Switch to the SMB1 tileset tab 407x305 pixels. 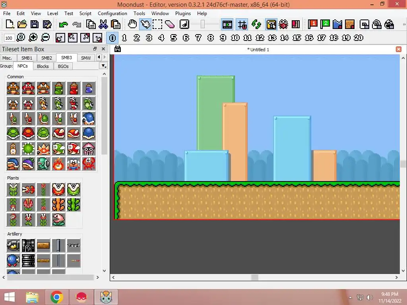(27, 58)
